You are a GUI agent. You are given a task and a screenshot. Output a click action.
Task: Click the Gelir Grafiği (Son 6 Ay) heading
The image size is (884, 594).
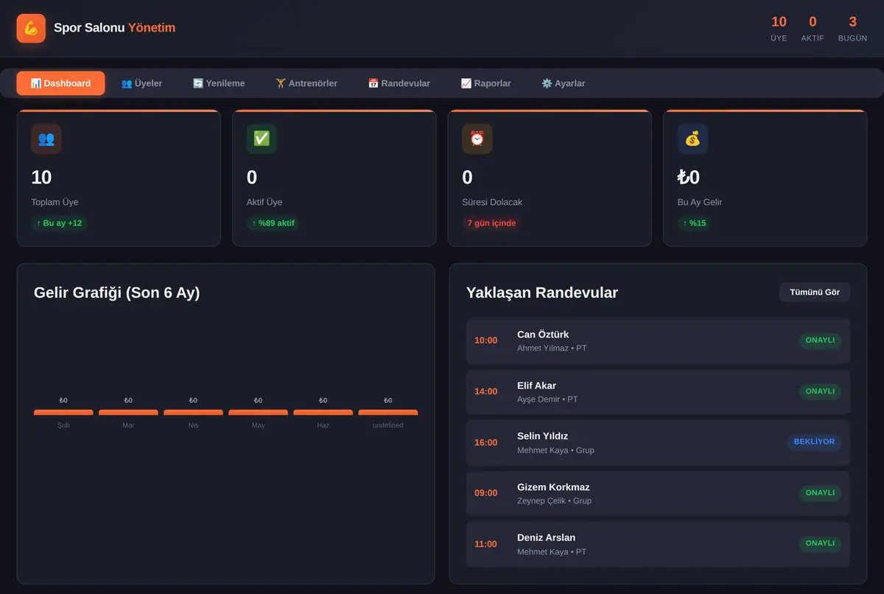[117, 293]
